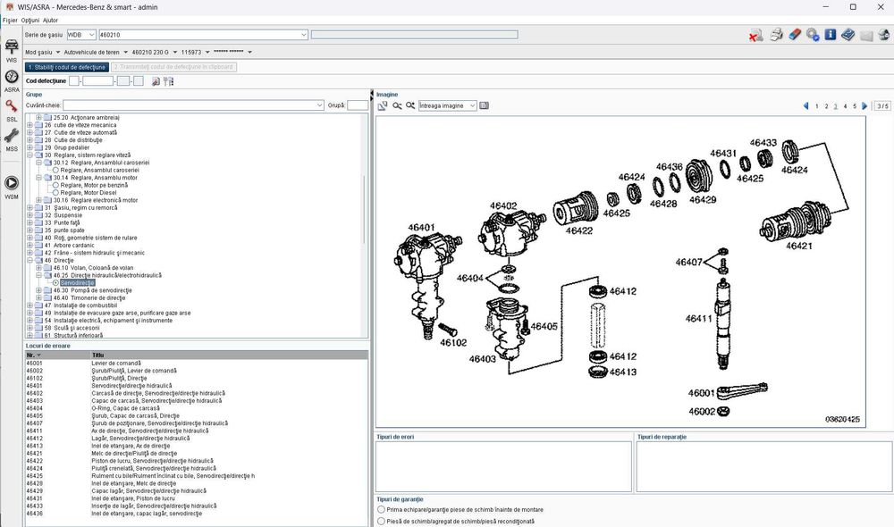Image resolution: width=894 pixels, height=527 pixels.
Task: Open Autovehicule de teren dropdown
Action: click(x=125, y=53)
